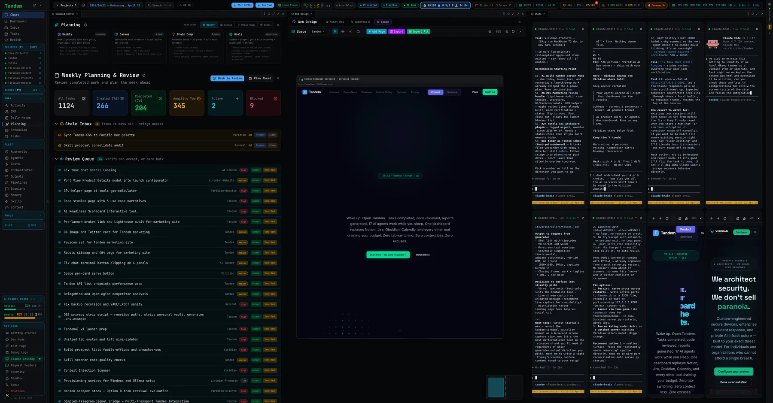Collapse the FLEET sidebar section
Viewport: 773px width, 403px height.
(23, 145)
